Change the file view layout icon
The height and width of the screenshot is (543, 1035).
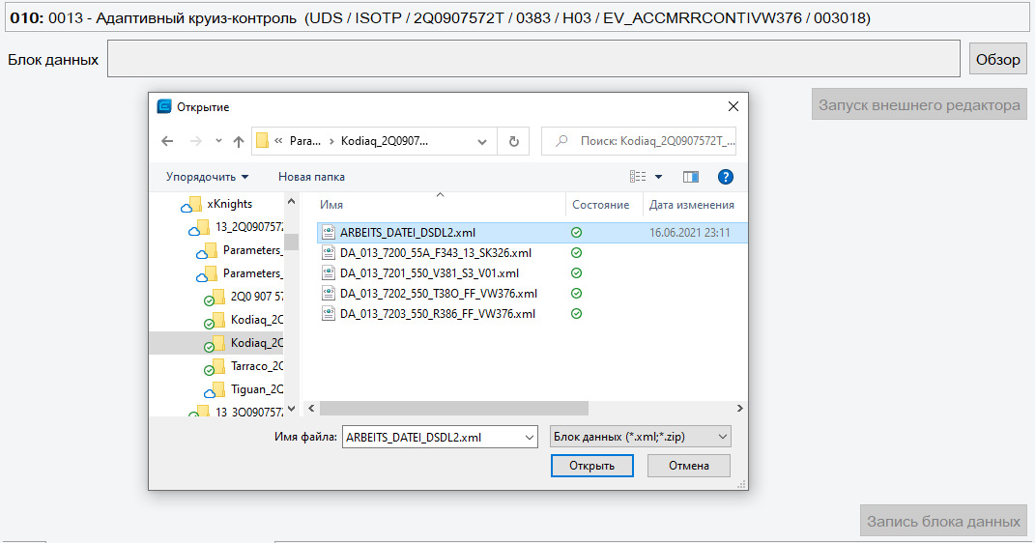[638, 176]
